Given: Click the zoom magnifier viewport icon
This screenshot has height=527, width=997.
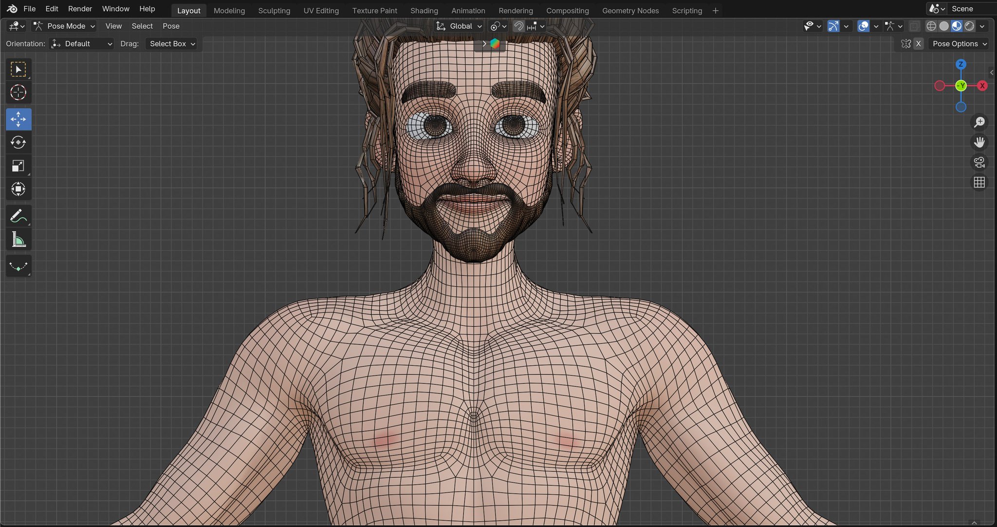Looking at the screenshot, I should click(x=979, y=122).
